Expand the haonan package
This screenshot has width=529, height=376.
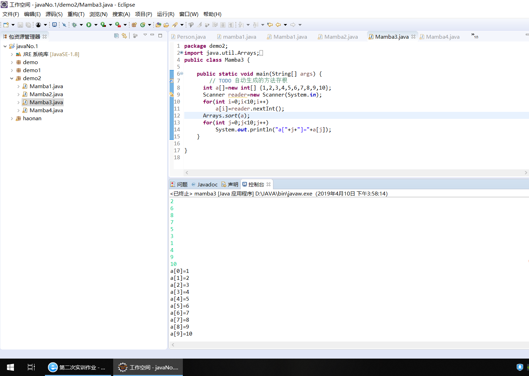(x=12, y=118)
